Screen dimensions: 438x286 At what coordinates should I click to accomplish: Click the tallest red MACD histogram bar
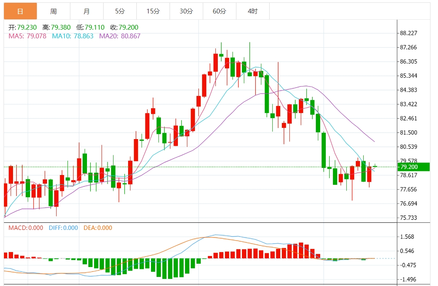(301, 250)
